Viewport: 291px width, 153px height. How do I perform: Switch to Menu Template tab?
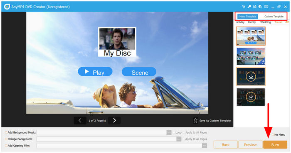[x=248, y=17]
